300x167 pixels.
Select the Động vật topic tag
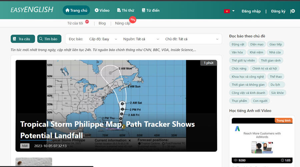[238, 44]
